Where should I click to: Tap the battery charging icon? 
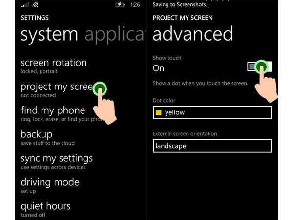click(120, 5)
